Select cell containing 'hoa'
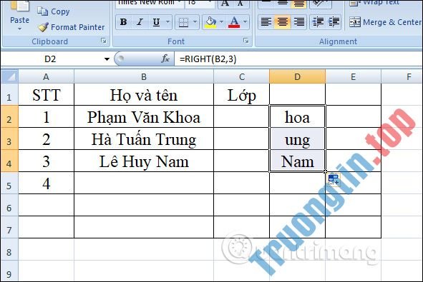Screen dimensions: 423x282 tap(297, 117)
